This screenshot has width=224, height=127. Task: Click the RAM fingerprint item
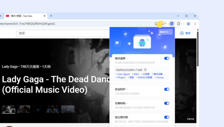click(136, 74)
